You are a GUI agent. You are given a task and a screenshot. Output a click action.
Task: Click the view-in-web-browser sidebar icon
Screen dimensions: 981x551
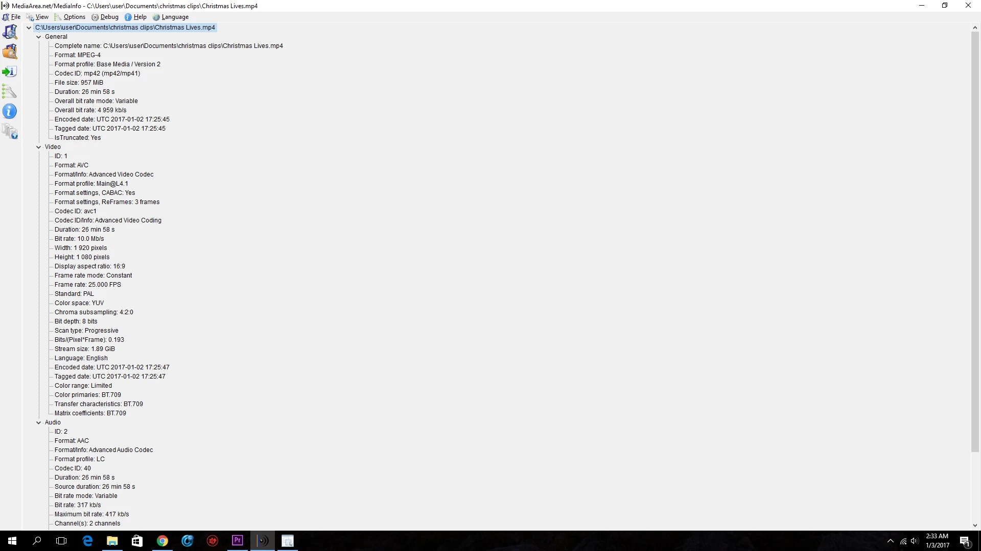pos(10,132)
